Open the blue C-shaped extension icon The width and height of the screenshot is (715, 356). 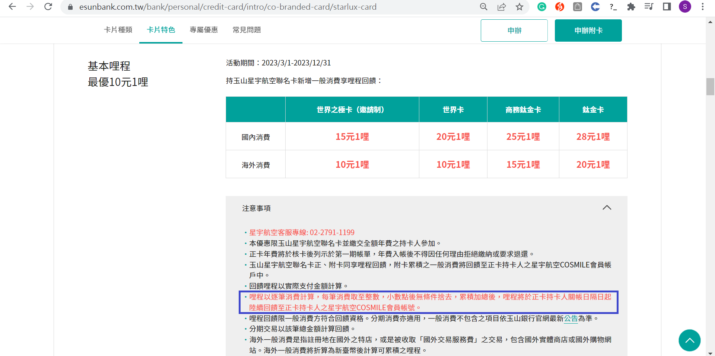point(595,7)
